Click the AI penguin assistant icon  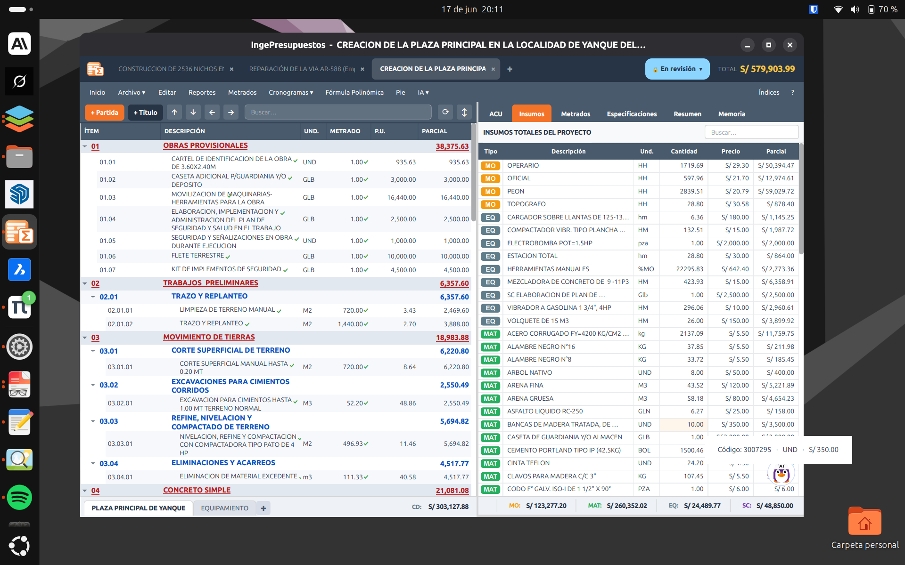781,474
